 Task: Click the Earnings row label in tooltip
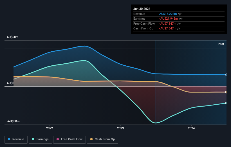click(139, 19)
